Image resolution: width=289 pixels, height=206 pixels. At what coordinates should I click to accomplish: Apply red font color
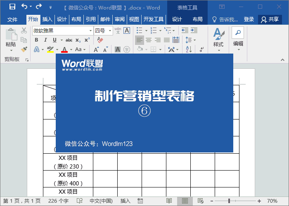coord(64,49)
